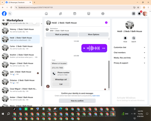Viewport: 151px width, 121px height.
Task: Click the Mark as pending button
Action: pyautogui.click(x=62, y=34)
